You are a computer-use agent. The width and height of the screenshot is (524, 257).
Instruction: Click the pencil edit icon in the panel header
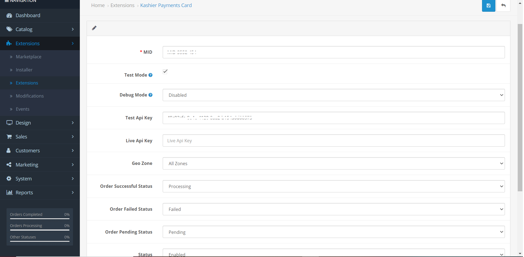coord(94,28)
